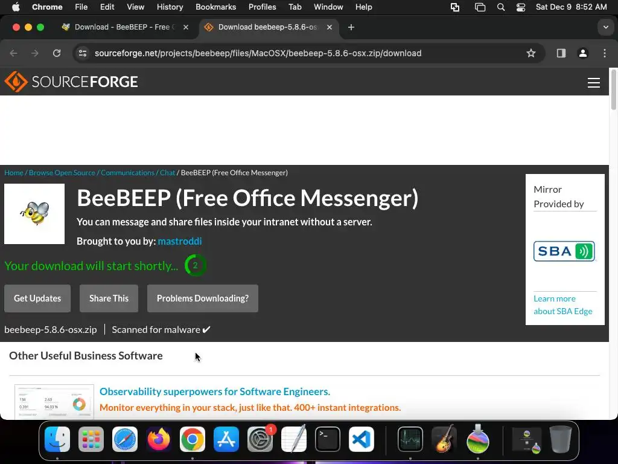Open Learn more about SBA Edge link
Image resolution: width=618 pixels, height=464 pixels.
tap(563, 305)
